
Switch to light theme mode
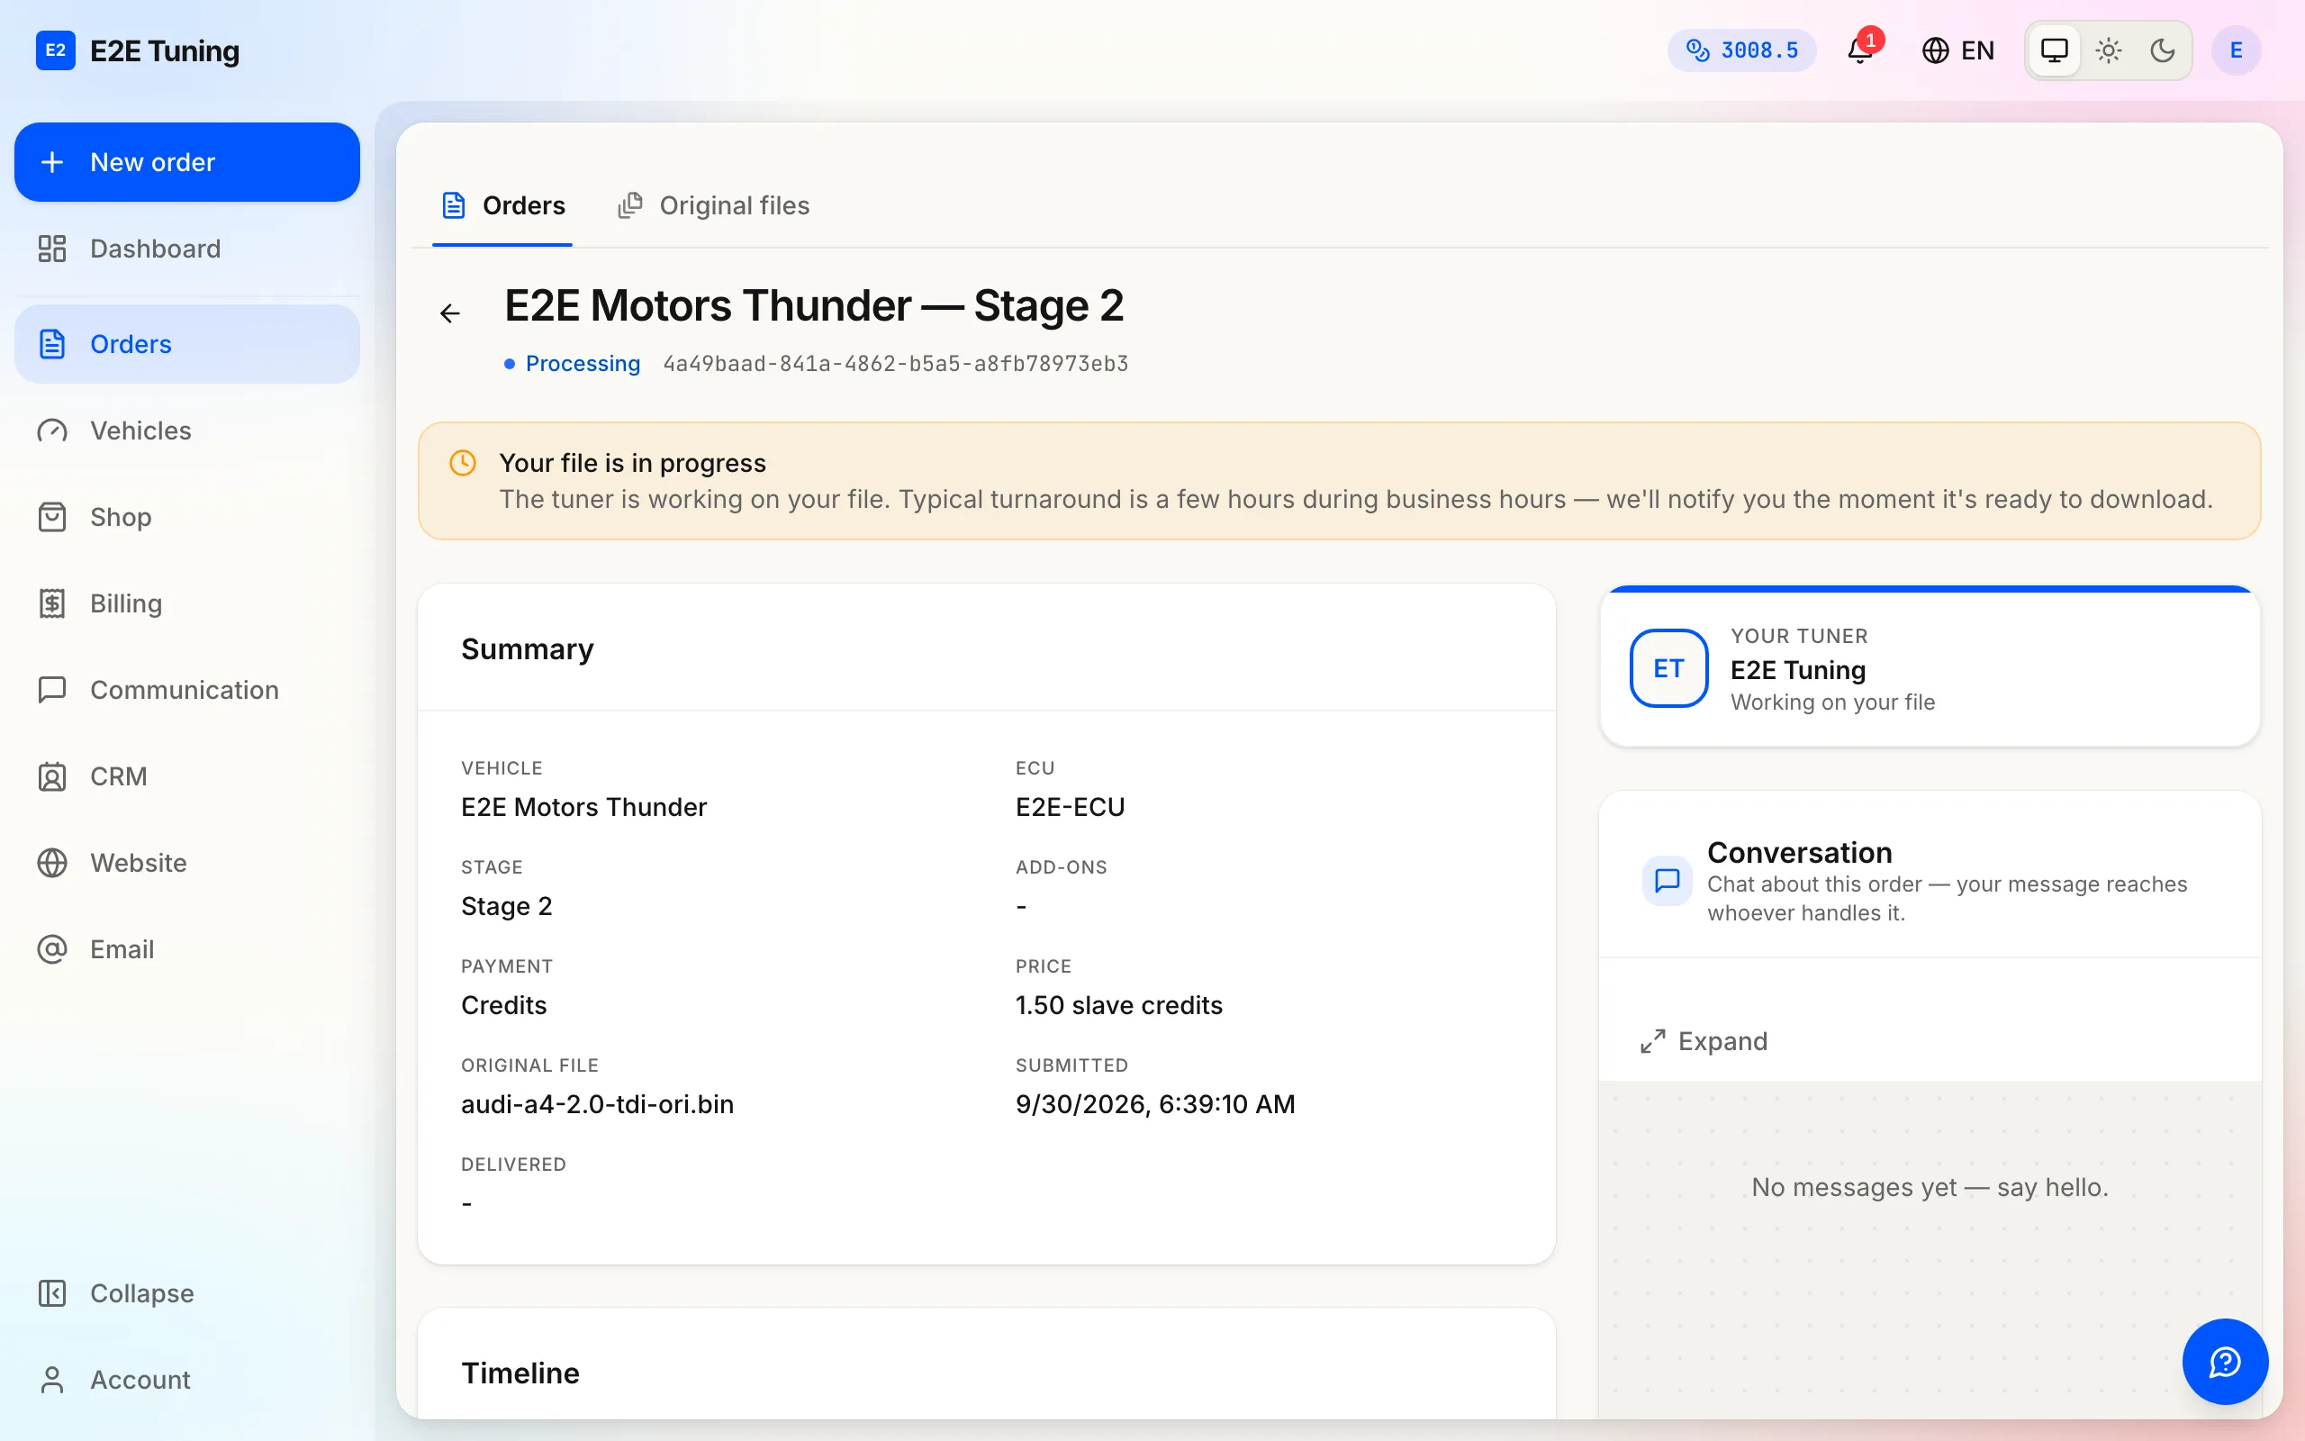click(x=2109, y=50)
